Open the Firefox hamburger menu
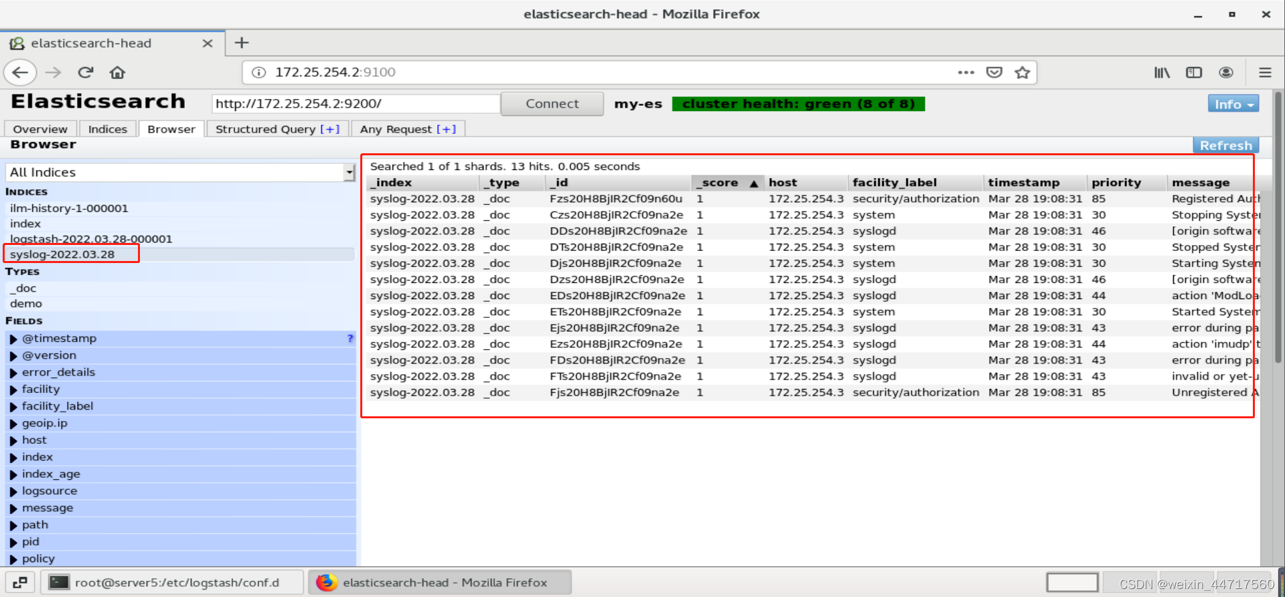The image size is (1285, 597). (x=1265, y=72)
